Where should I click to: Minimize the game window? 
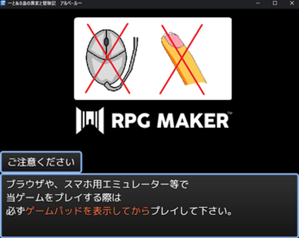(258, 3)
